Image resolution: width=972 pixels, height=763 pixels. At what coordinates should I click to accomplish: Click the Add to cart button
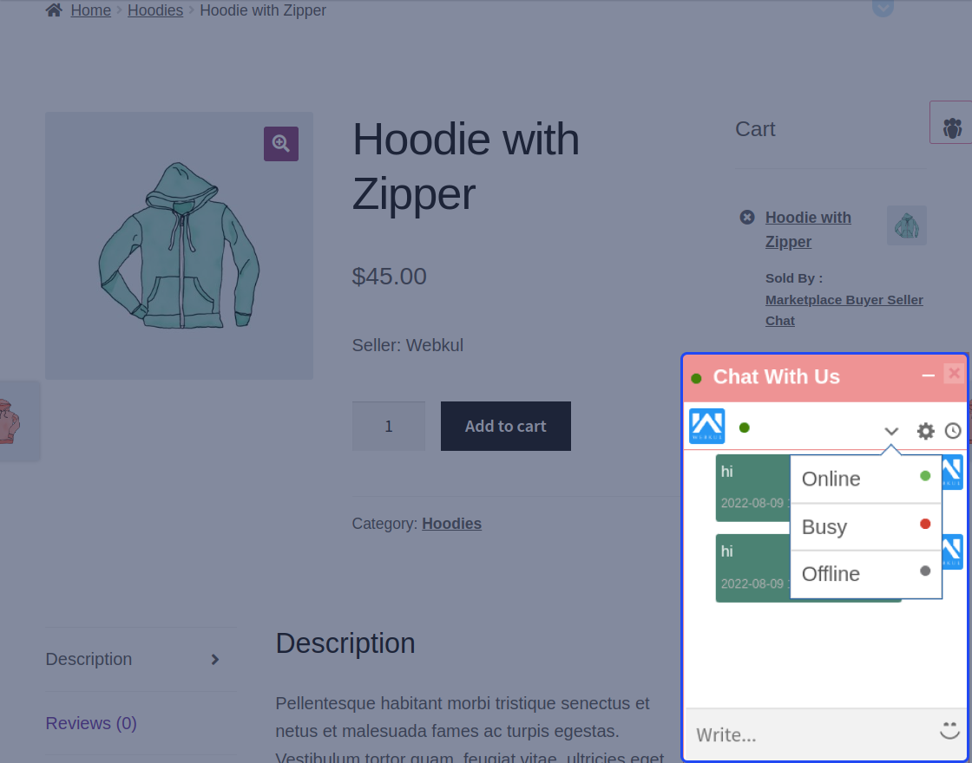coord(505,426)
